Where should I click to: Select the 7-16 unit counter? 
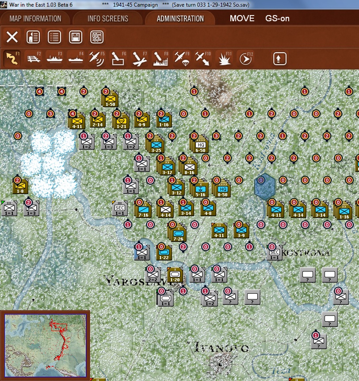click(x=143, y=209)
